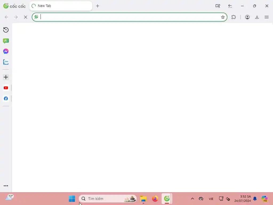
Task: Open browsing history from the sidebar clock icon
Action: (6, 30)
